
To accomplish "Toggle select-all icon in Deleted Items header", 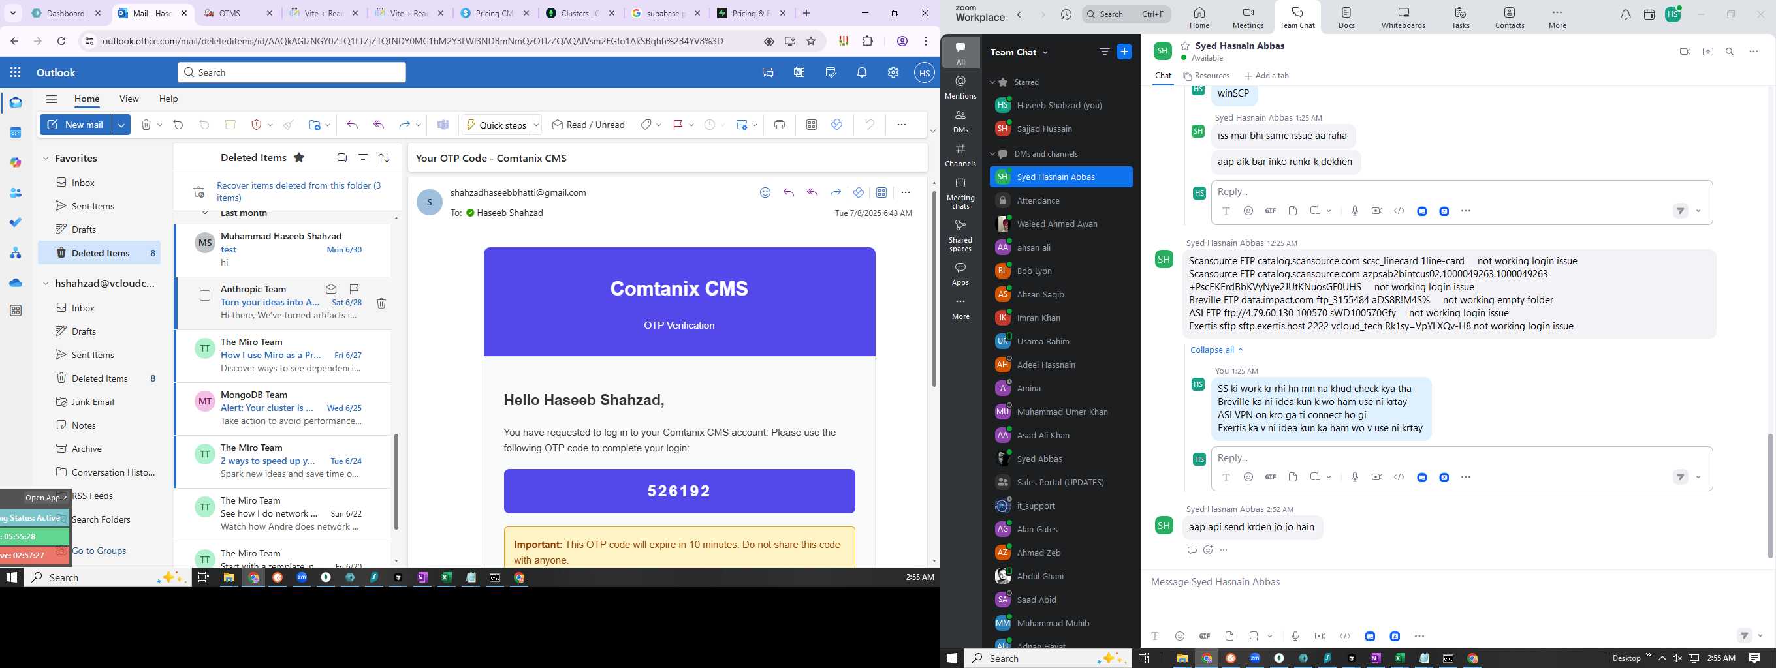I will (342, 158).
